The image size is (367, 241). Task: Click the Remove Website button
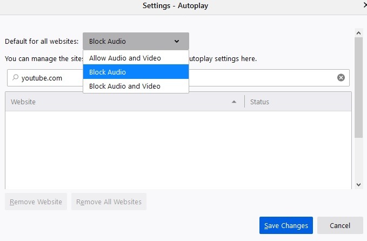click(x=36, y=202)
